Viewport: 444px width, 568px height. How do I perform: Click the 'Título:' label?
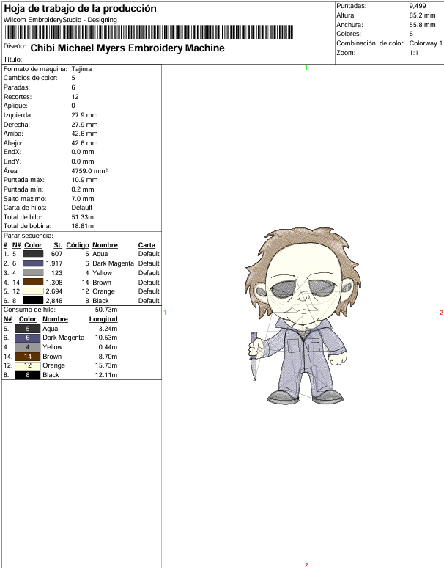tap(12, 59)
